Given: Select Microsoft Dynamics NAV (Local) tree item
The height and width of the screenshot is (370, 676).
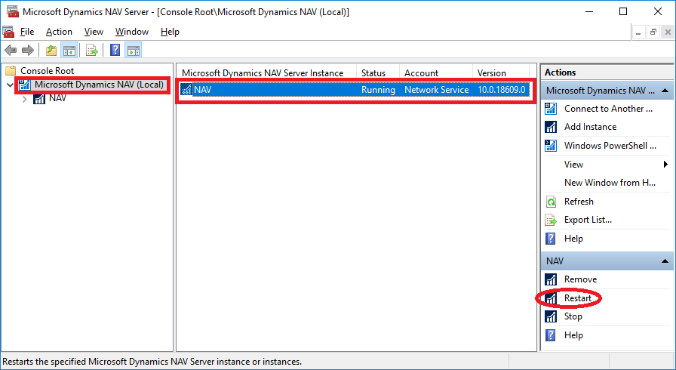Looking at the screenshot, I should pos(99,85).
